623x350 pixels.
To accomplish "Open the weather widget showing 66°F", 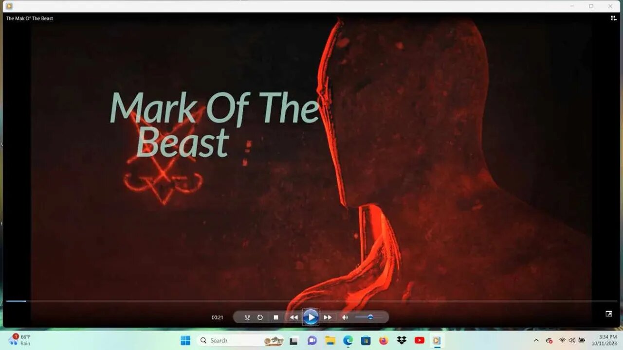I will pos(19,340).
